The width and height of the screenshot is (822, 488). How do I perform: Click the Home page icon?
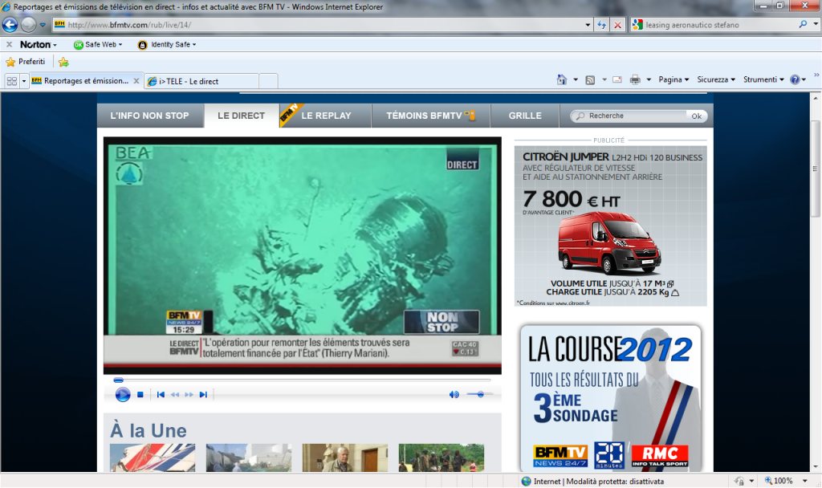tap(561, 79)
